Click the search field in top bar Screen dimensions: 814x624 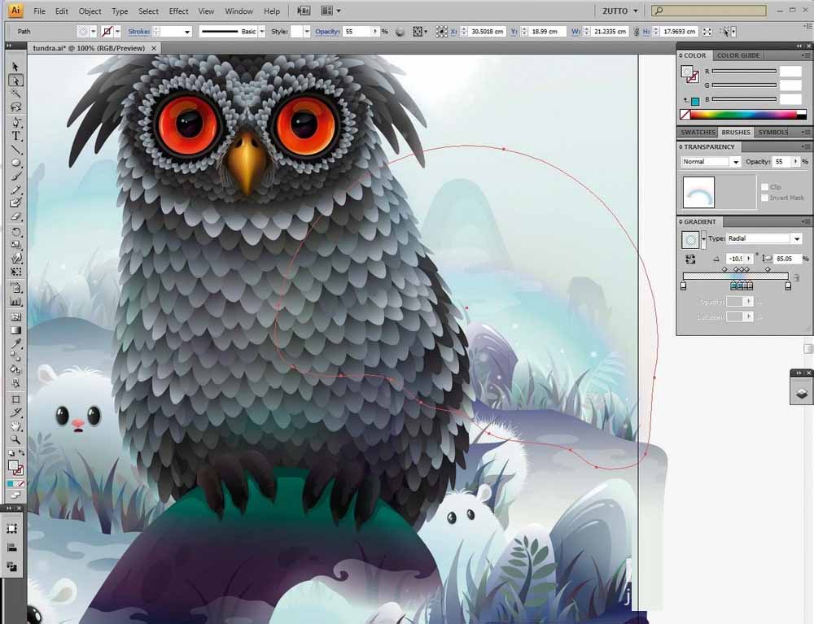pyautogui.click(x=709, y=11)
